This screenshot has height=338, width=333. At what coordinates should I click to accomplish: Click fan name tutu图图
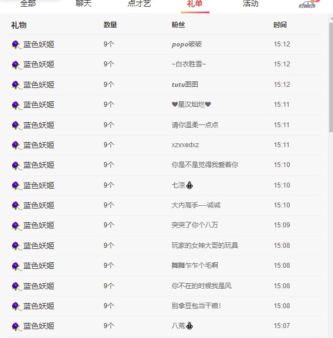(185, 85)
